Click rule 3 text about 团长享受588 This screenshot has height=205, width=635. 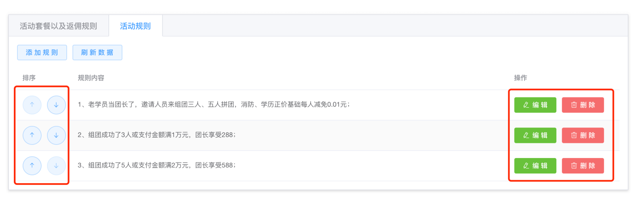pyautogui.click(x=156, y=165)
